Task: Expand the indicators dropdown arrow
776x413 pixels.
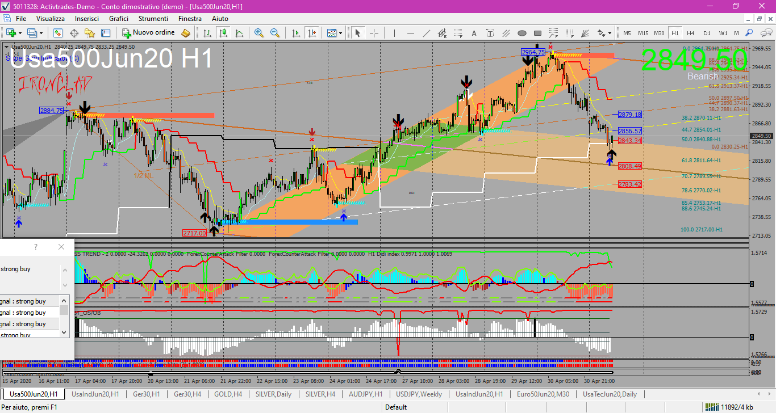Action: click(x=341, y=33)
